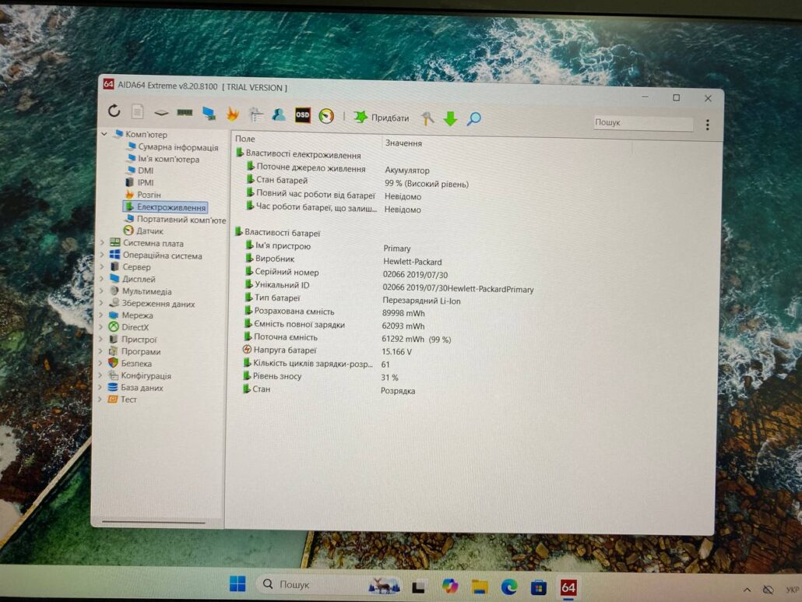The height and width of the screenshot is (602, 802).
Task: Click the Придбати button
Action: (x=382, y=118)
